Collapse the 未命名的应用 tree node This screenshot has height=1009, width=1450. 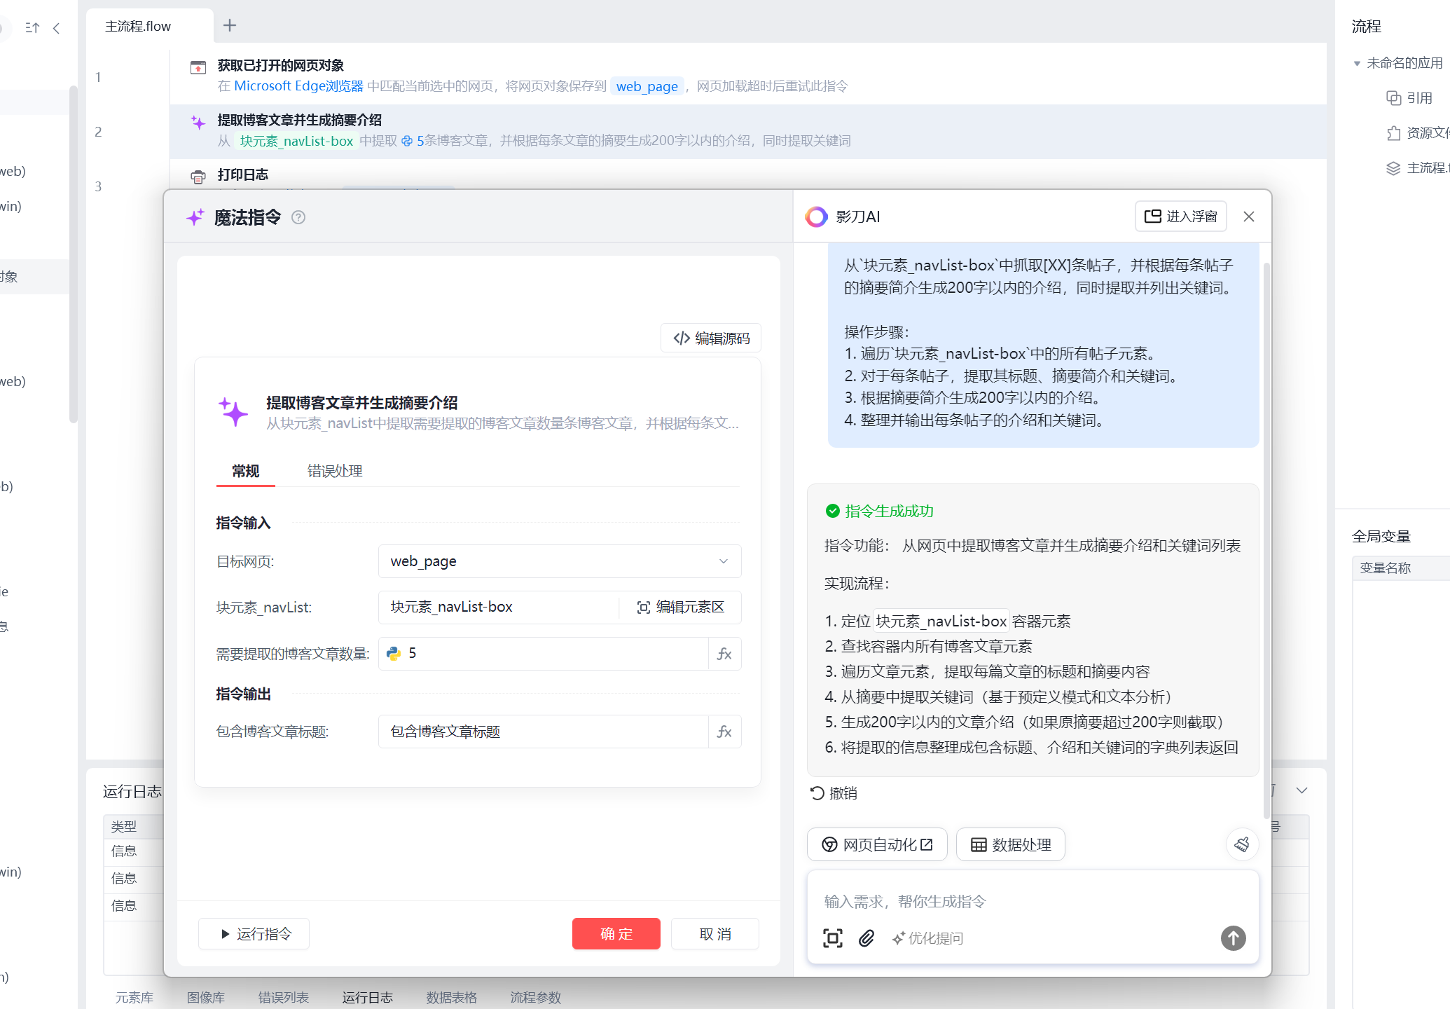point(1357,64)
